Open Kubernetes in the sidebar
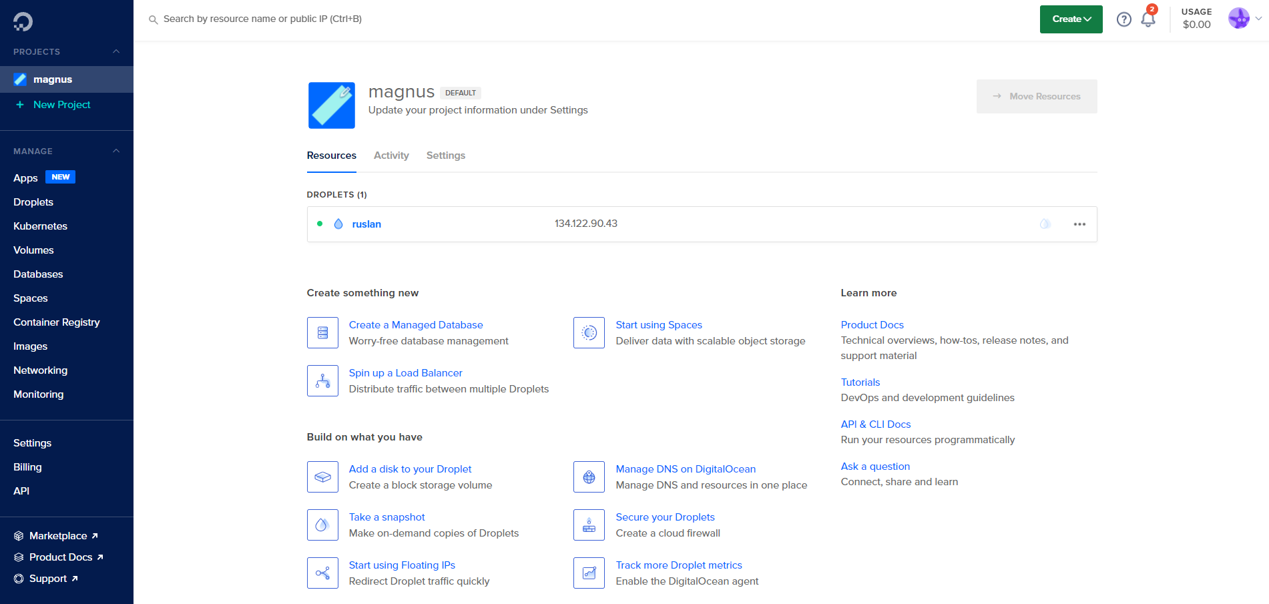 pos(40,226)
